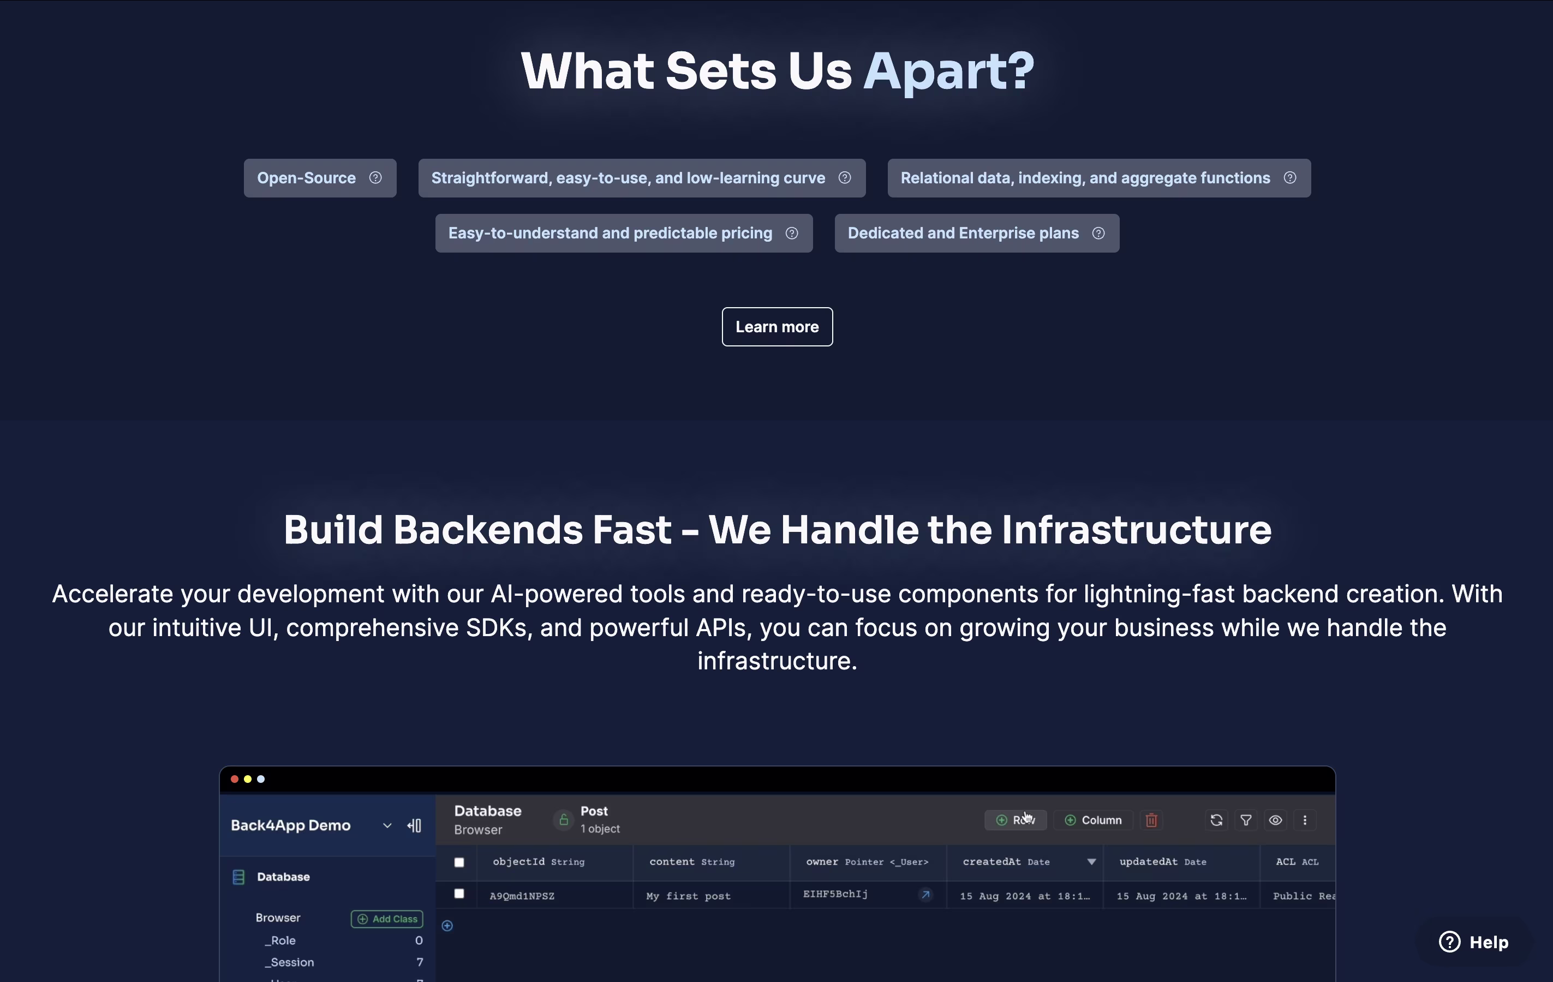Screen dimensions: 1553x982
Task: Open the three-dot more options menu
Action: pos(1305,820)
